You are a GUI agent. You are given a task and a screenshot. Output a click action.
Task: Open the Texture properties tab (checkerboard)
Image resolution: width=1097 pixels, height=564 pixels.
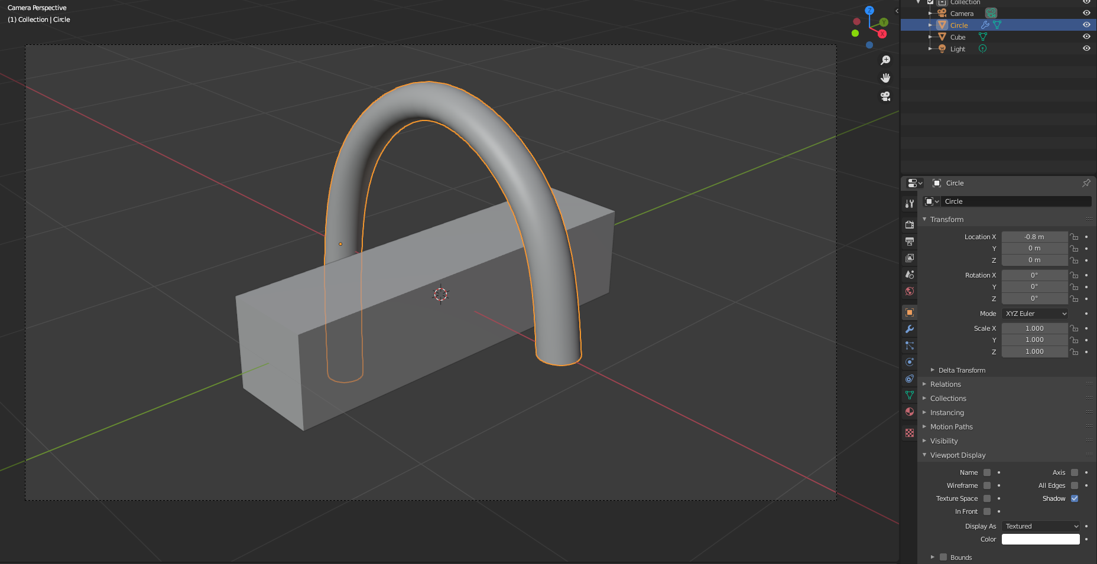click(910, 433)
